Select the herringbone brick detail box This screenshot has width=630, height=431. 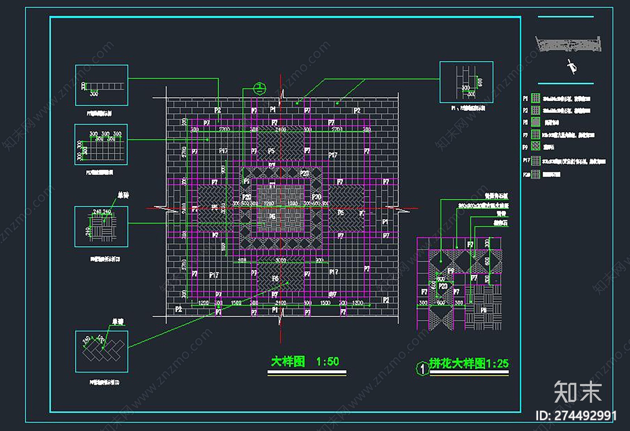point(102,351)
